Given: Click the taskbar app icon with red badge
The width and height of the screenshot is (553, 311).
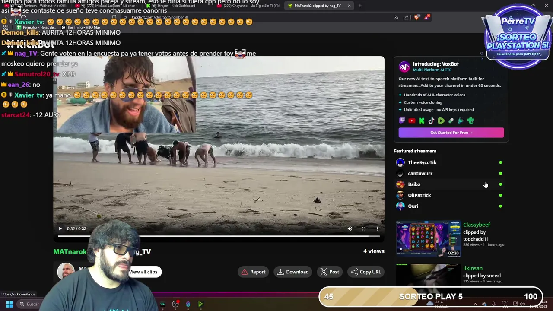Looking at the screenshot, I should [175, 304].
